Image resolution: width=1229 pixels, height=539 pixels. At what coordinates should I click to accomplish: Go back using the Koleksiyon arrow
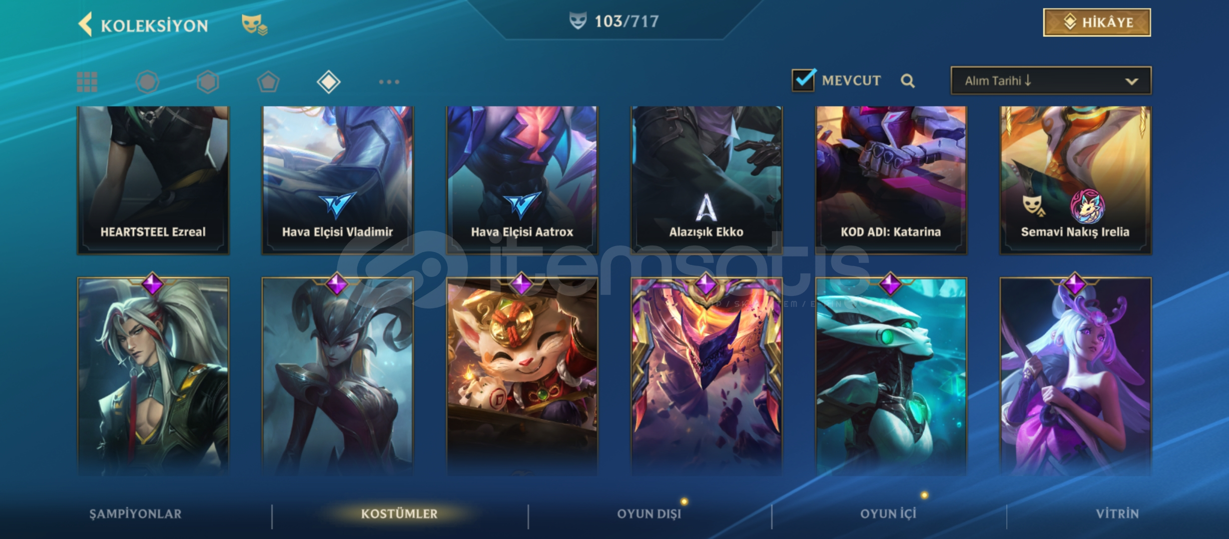click(85, 24)
